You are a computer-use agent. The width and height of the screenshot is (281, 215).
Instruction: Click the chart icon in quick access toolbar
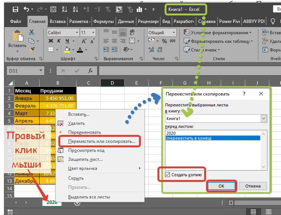pos(139,9)
